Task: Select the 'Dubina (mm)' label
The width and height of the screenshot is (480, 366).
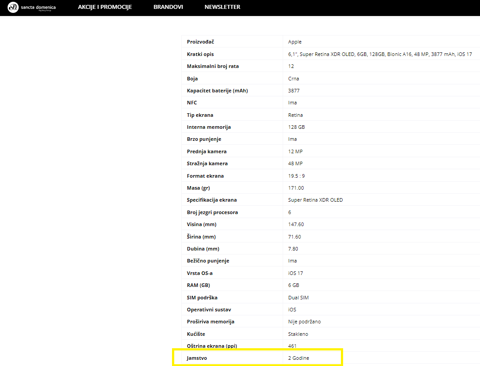Action: click(203, 249)
